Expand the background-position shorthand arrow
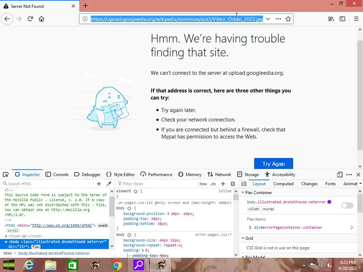 [x=168, y=214]
